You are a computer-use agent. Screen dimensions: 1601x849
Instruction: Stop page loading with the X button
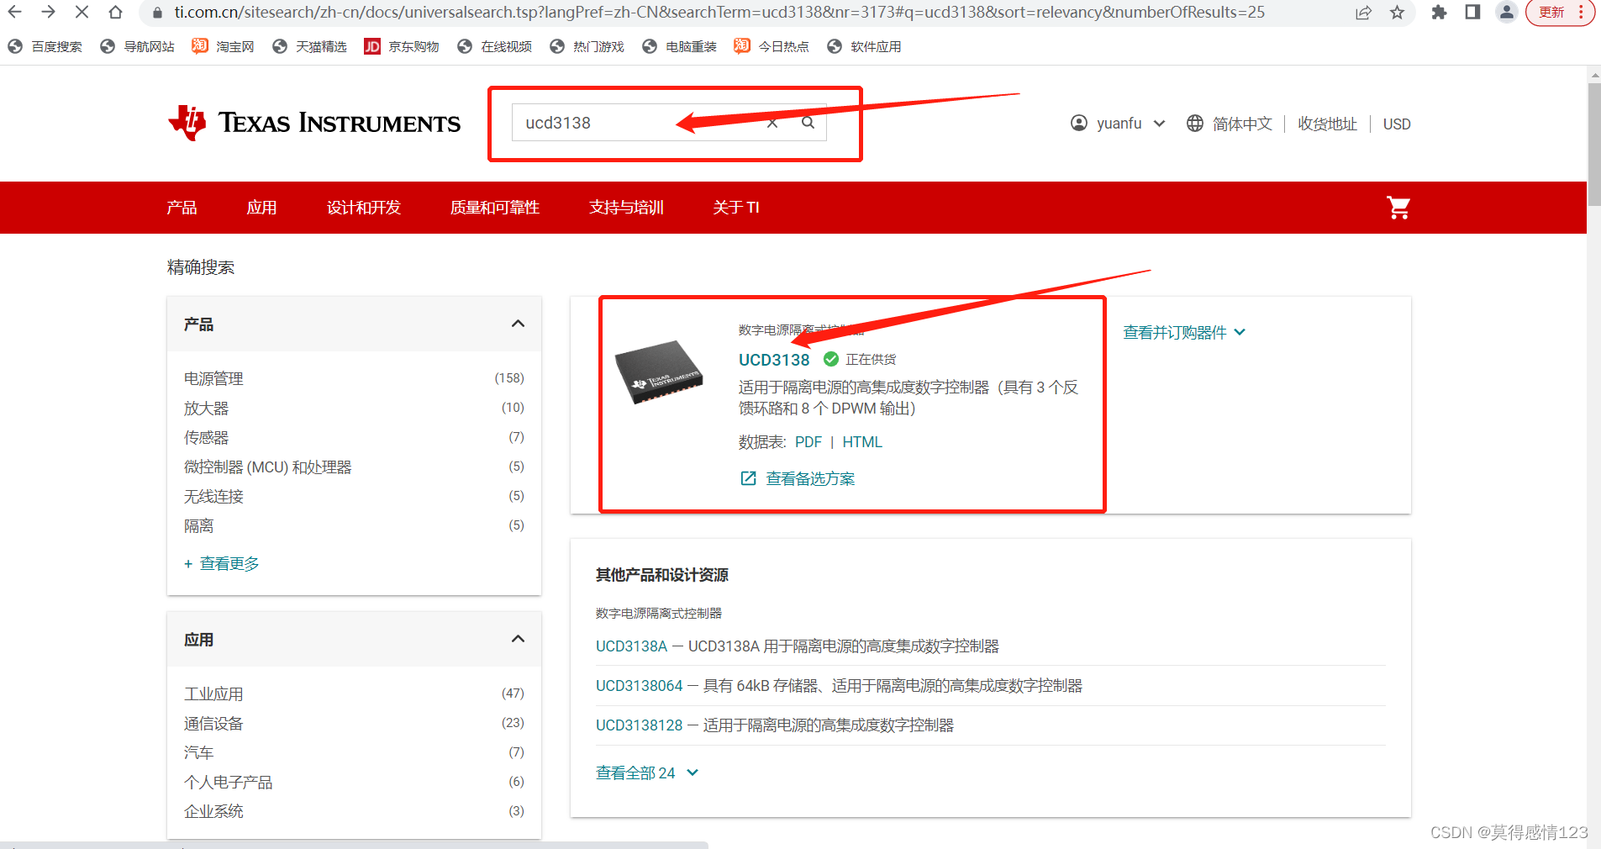[x=82, y=12]
